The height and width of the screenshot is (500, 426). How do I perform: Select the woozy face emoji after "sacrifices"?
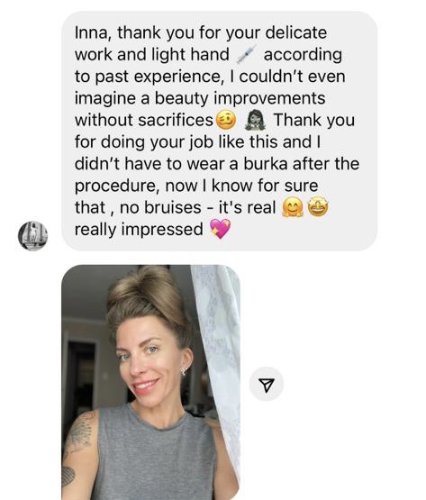point(226,120)
